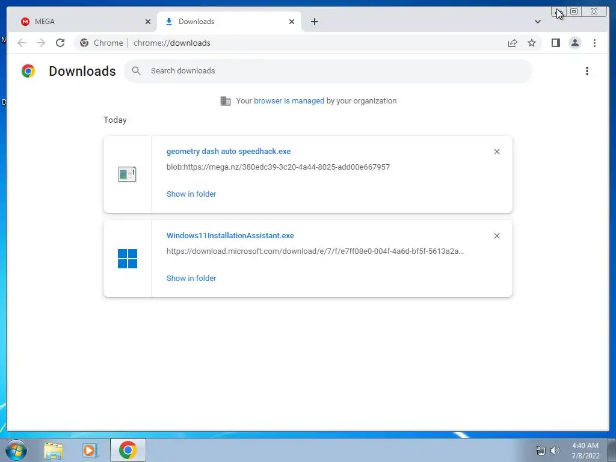Reload the Downloads page
The width and height of the screenshot is (616, 462).
tap(60, 43)
